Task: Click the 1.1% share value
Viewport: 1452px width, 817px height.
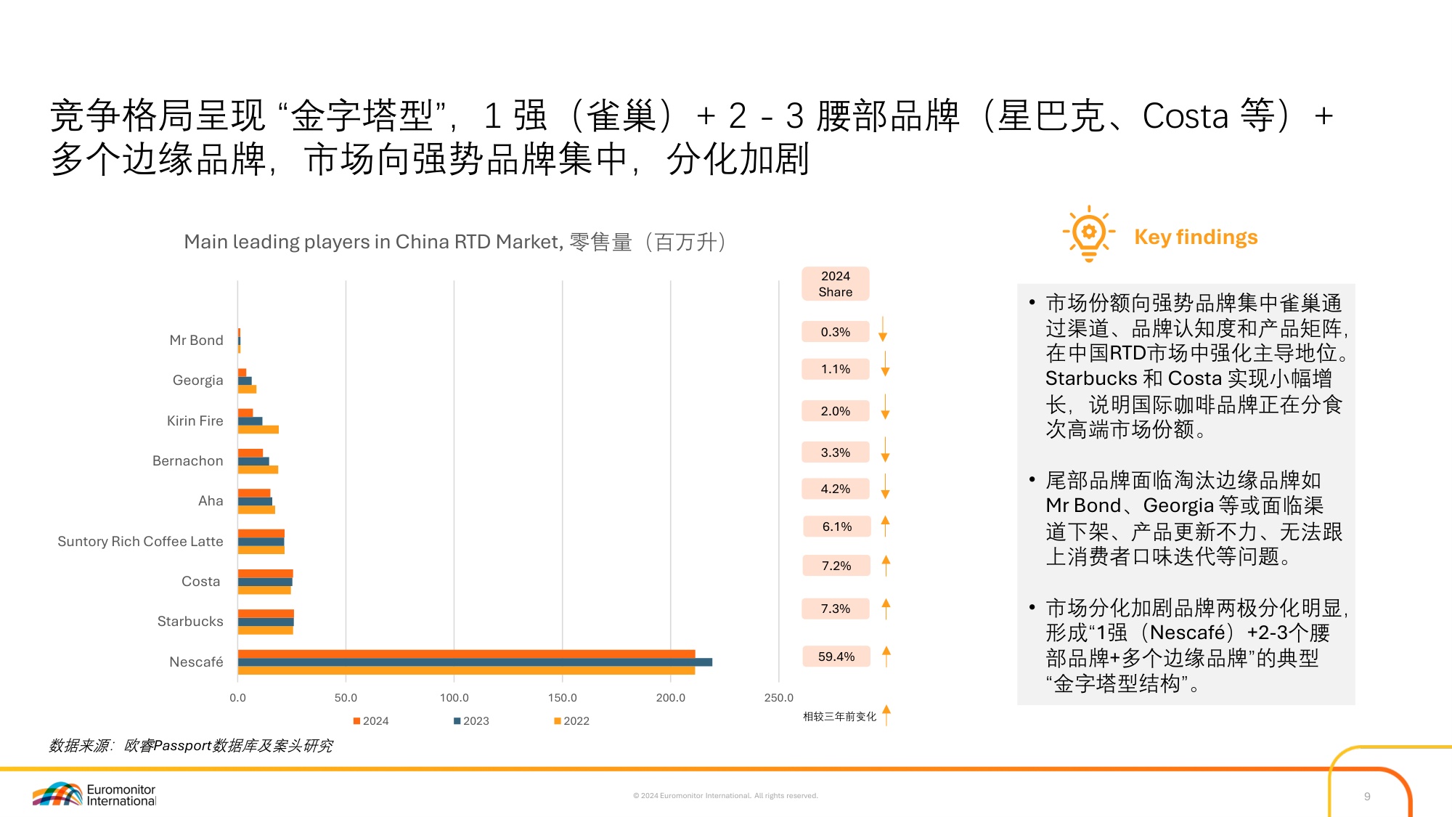Action: point(836,369)
